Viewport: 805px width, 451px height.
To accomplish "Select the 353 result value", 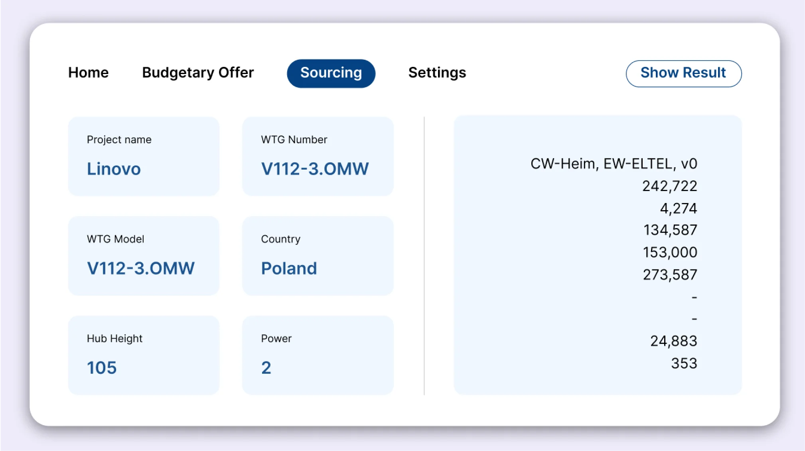I will (684, 363).
